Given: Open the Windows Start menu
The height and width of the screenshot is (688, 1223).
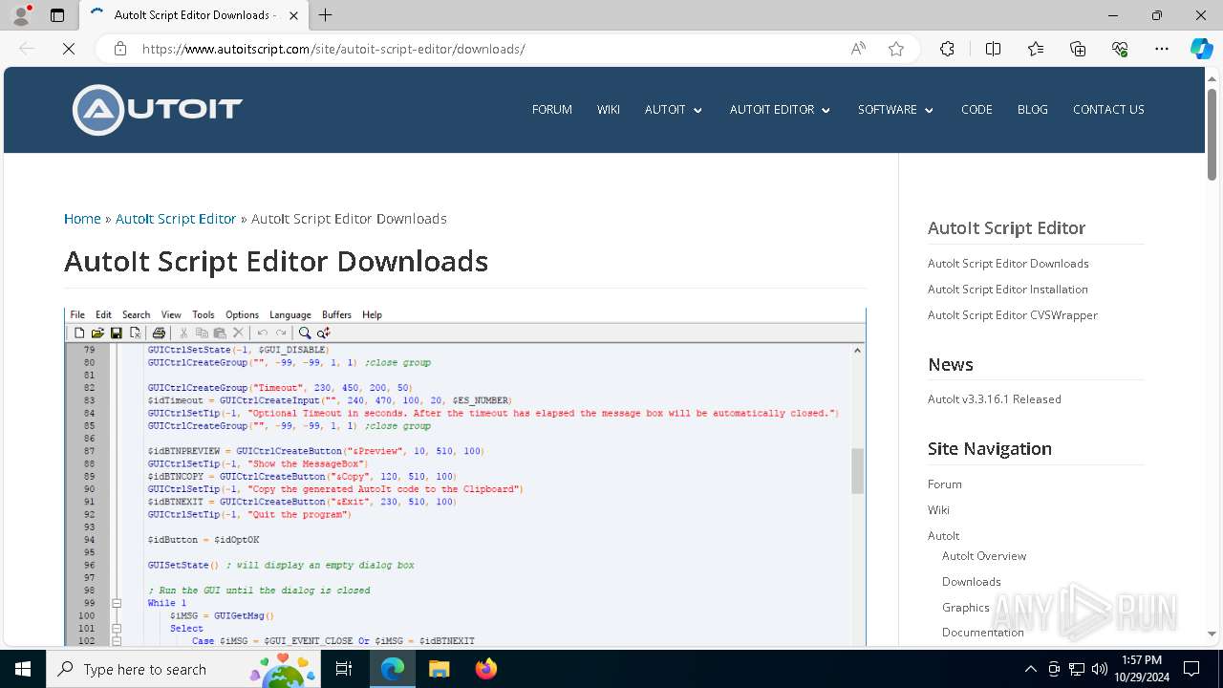Looking at the screenshot, I should coord(23,669).
